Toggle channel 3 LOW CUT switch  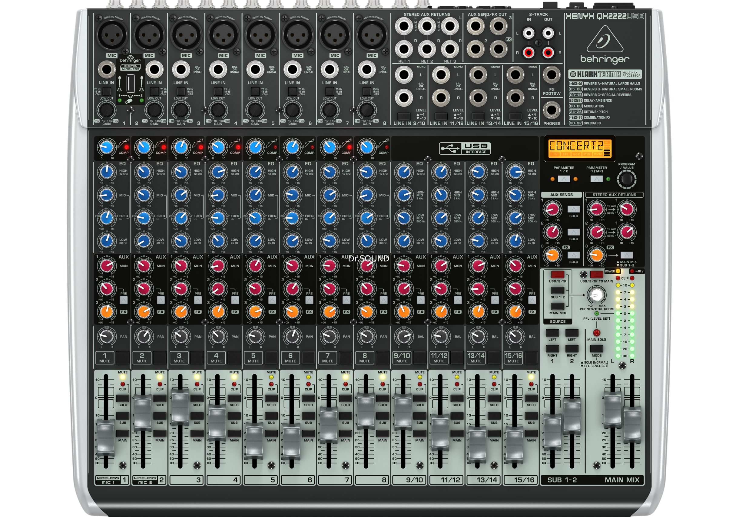(x=181, y=91)
